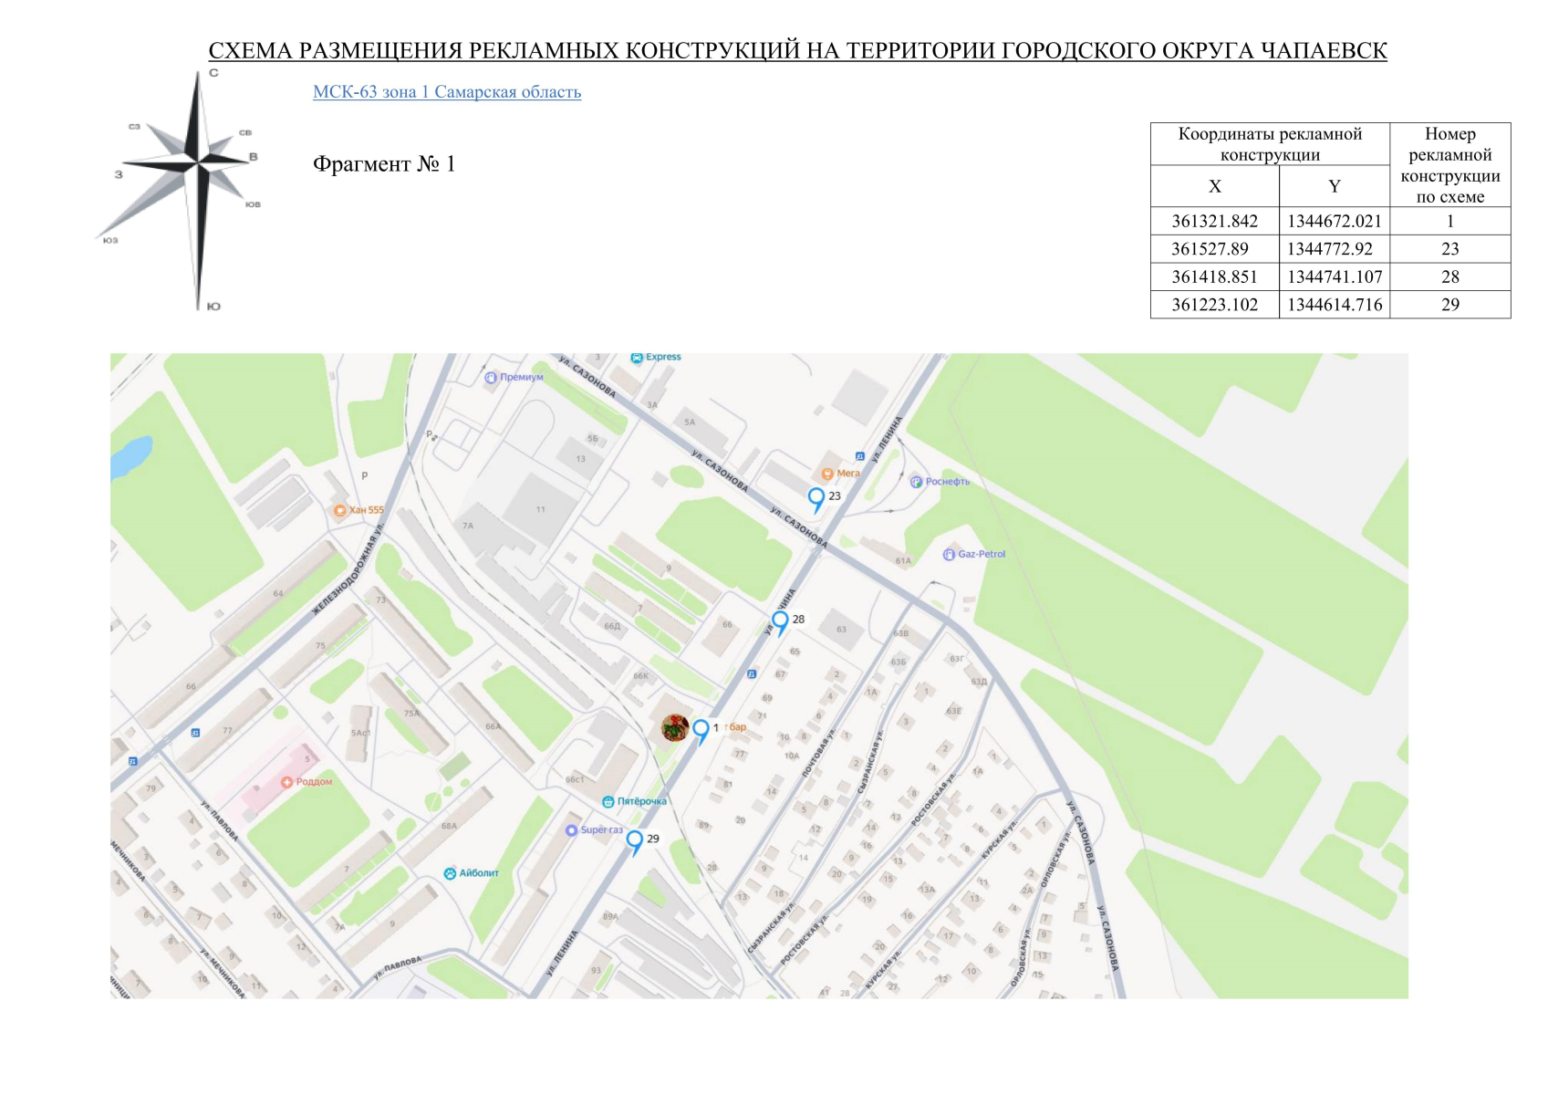Click the Пятёрочка store icon
Viewport: 1548px width, 1095px height.
(608, 801)
